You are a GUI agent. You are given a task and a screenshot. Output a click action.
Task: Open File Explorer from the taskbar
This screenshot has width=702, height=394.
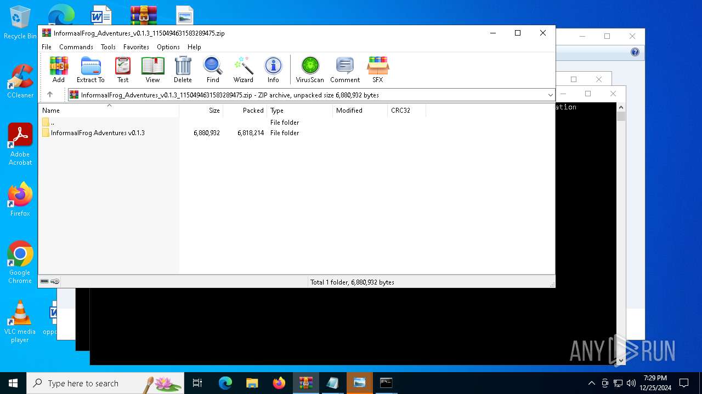[252, 383]
